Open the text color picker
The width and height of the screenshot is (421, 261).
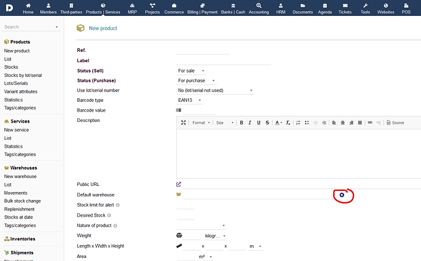(x=278, y=123)
